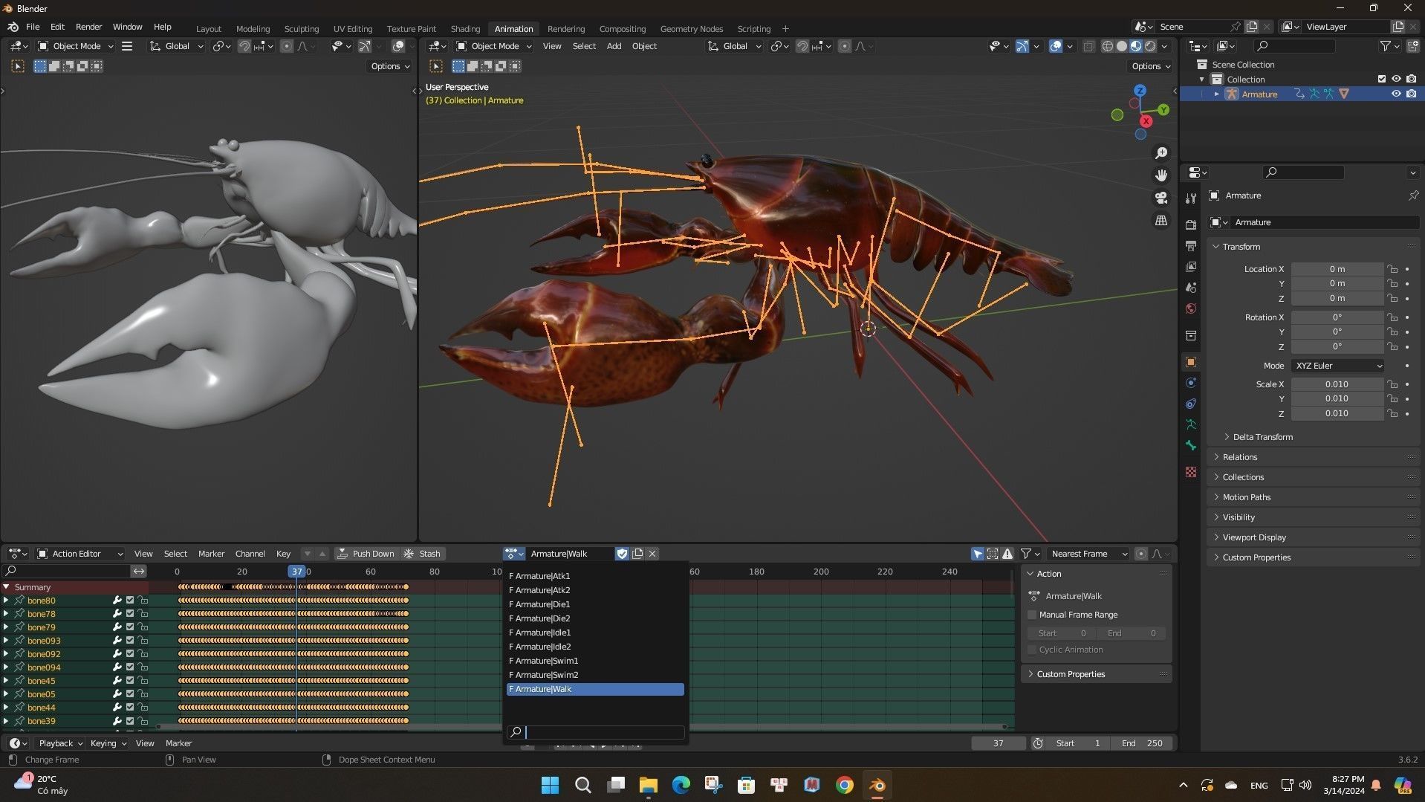Screen dimensions: 1425x802
Task: Open the Object Constraints properties tab
Action: click(x=1191, y=404)
